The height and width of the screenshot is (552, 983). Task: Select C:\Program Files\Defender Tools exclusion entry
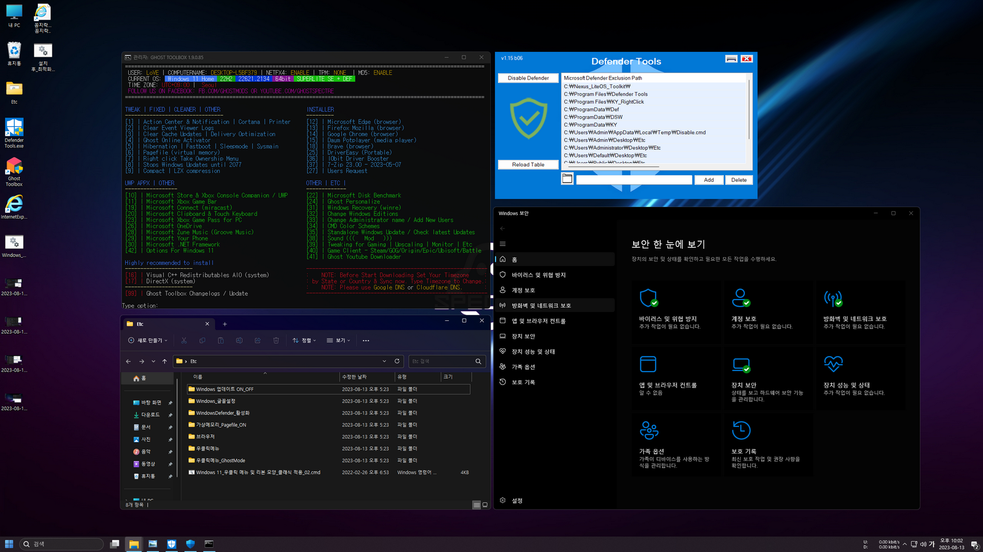606,94
